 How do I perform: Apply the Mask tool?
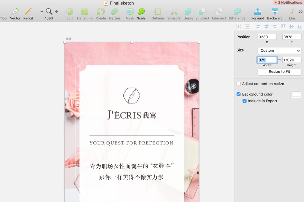(130, 14)
